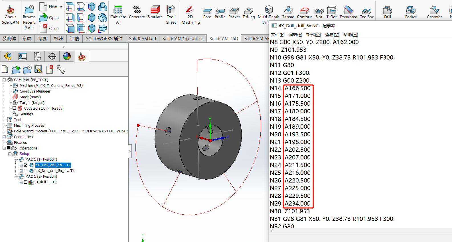The image size is (452, 242).
Task: Add a Pocket operation in 2.5D toolbar
Action: [x=234, y=13]
